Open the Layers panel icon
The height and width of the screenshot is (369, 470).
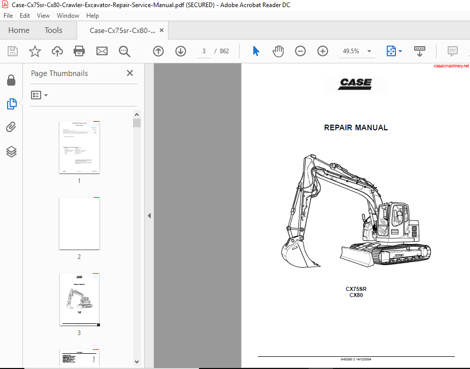[x=11, y=152]
